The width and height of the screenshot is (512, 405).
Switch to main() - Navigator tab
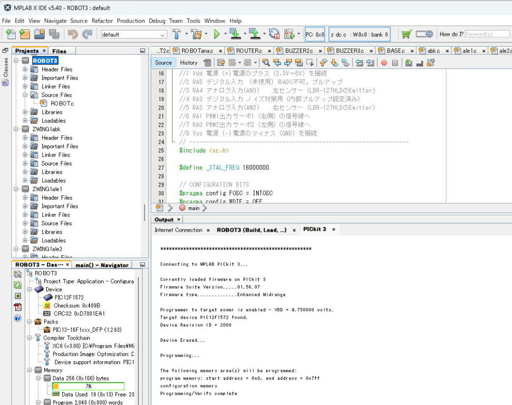coord(102,265)
